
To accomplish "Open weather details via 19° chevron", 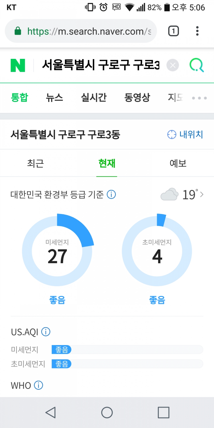I will coord(202,194).
